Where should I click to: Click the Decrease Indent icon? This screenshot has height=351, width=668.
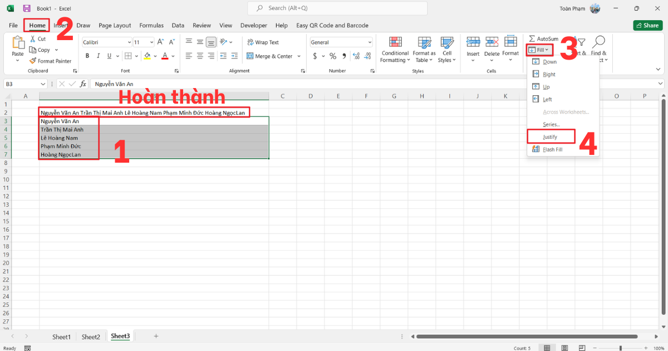pos(224,56)
